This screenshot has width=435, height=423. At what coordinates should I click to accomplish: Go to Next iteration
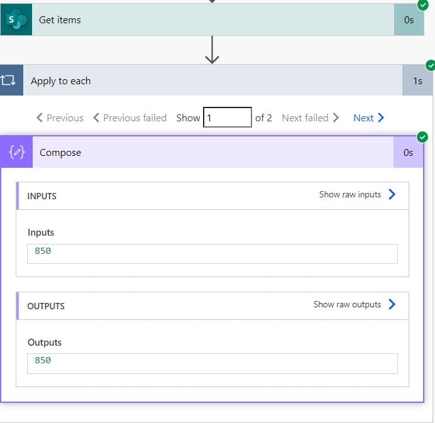coord(369,118)
